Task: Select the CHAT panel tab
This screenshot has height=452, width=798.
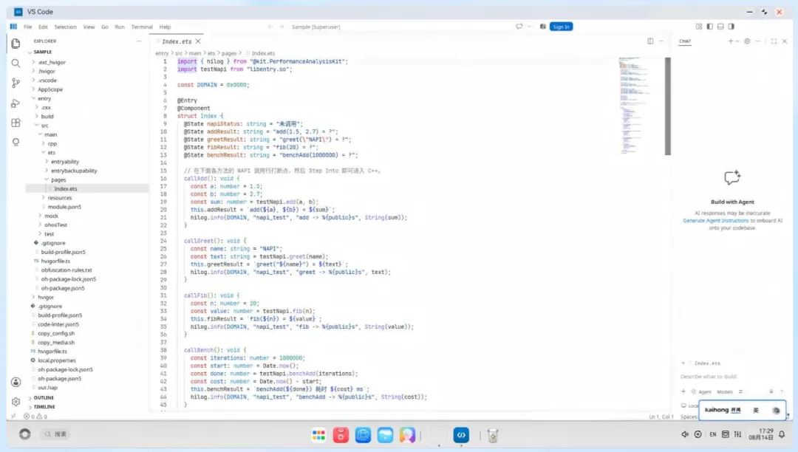Action: 685,41
